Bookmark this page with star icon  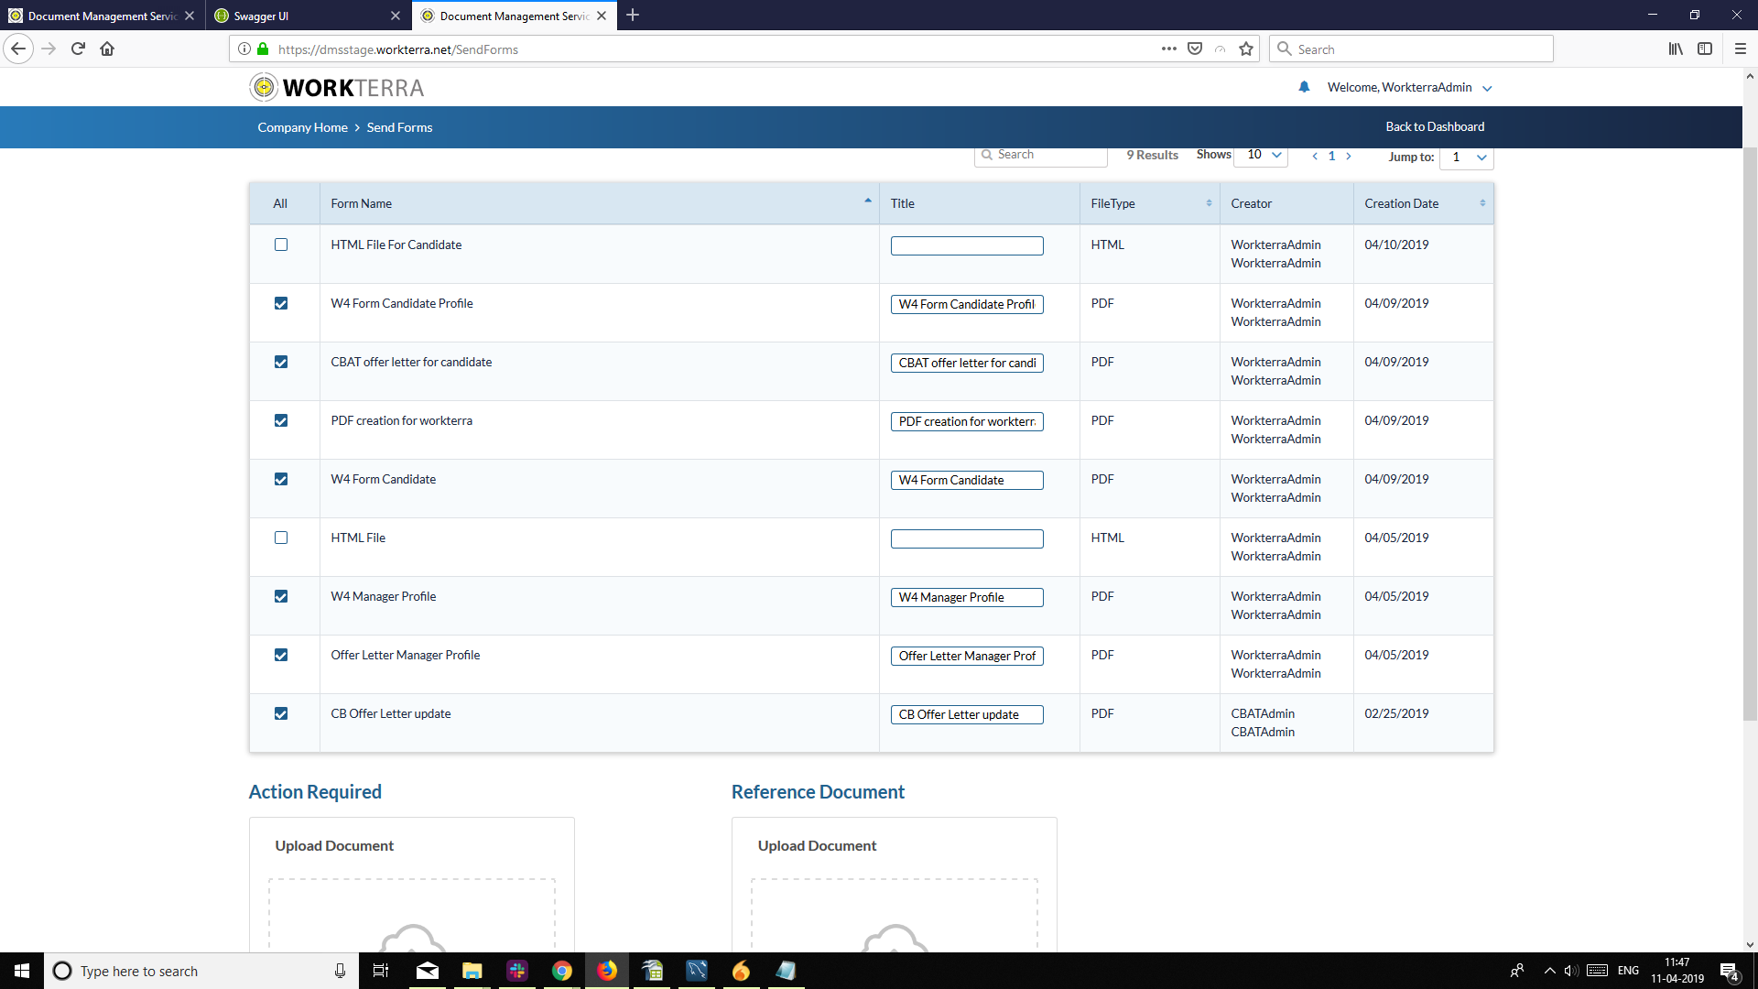tap(1245, 49)
